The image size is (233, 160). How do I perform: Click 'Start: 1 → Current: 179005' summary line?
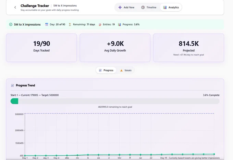pyautogui.click(x=35, y=95)
